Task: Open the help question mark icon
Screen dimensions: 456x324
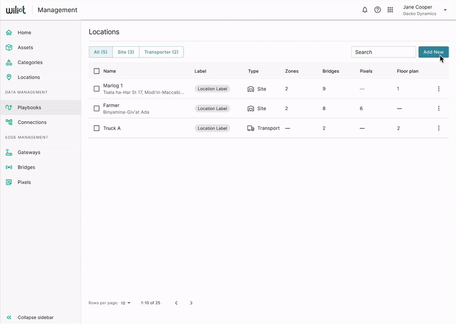Action: (x=378, y=10)
